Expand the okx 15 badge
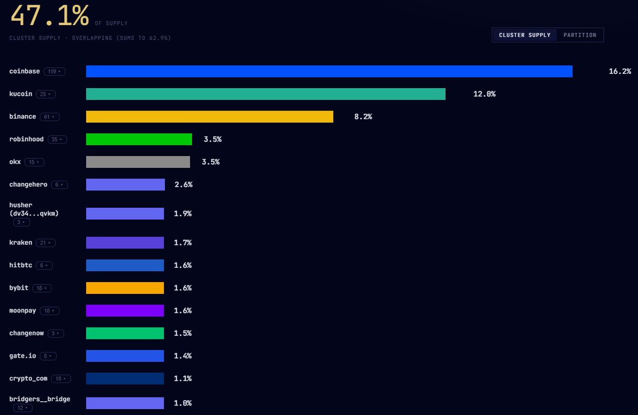 tap(34, 162)
